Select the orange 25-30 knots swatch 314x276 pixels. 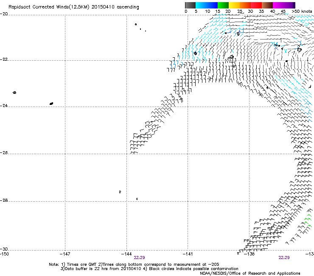point(245,5)
